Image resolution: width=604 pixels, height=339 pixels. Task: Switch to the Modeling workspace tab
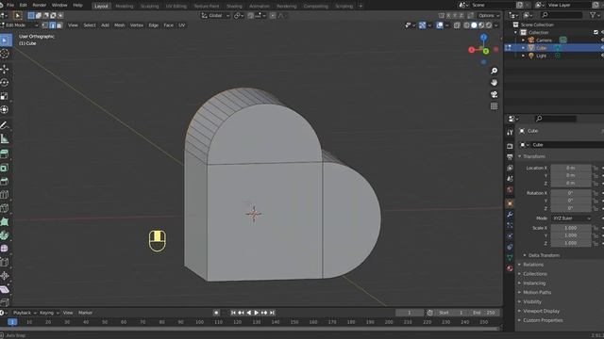click(124, 7)
